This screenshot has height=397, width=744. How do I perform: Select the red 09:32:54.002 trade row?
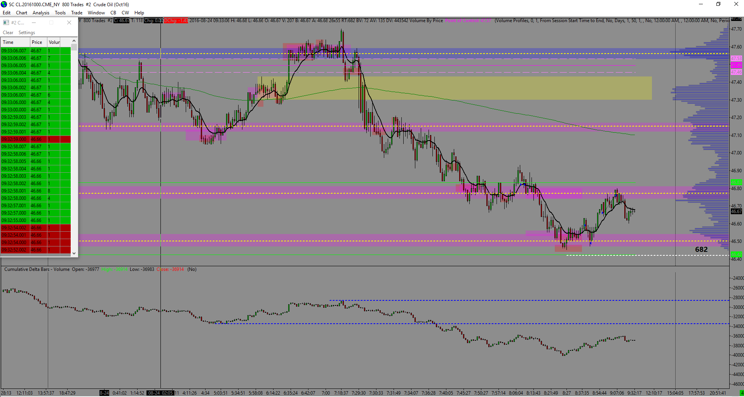[x=36, y=228]
